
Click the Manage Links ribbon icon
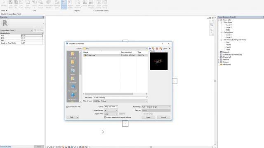click(57, 4)
